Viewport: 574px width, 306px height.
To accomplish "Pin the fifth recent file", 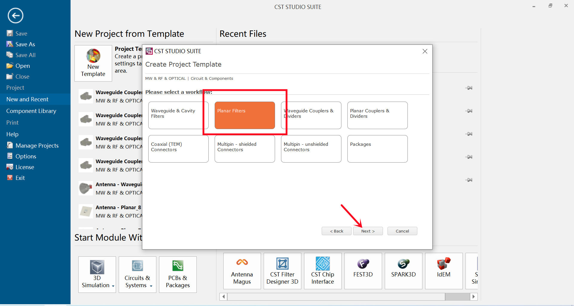I will (469, 180).
